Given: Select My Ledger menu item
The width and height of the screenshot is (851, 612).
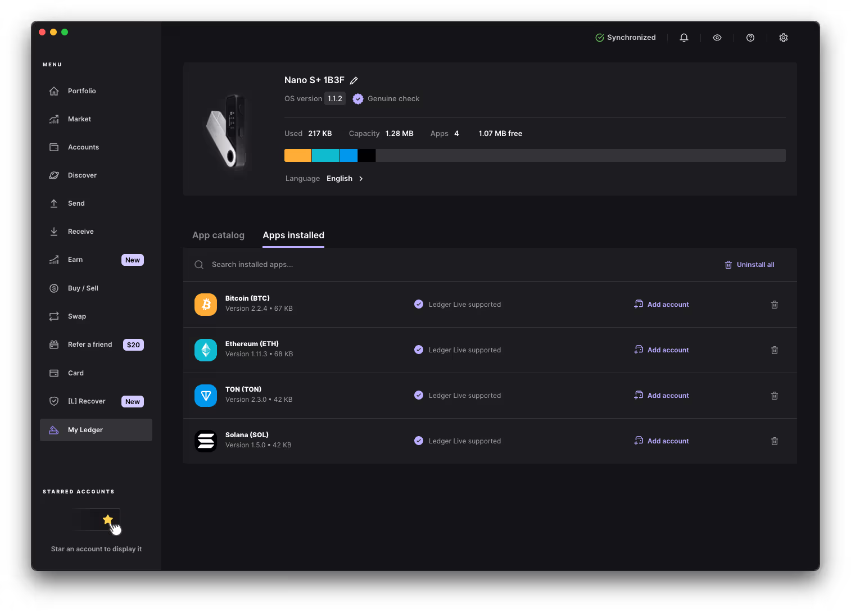Looking at the screenshot, I should coord(96,430).
